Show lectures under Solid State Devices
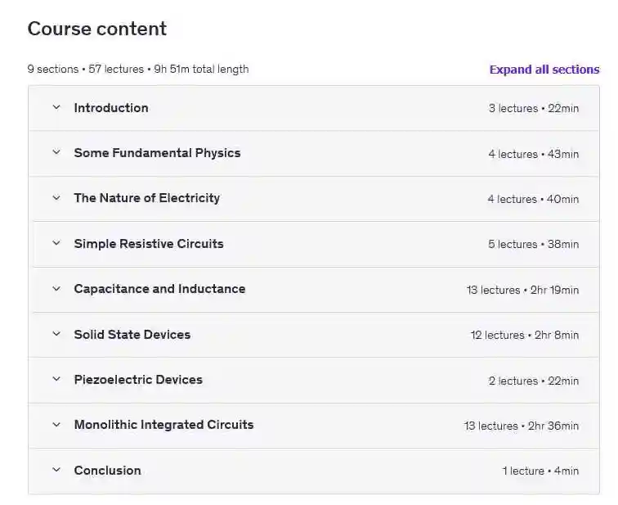Image resolution: width=618 pixels, height=505 pixels. click(x=132, y=335)
